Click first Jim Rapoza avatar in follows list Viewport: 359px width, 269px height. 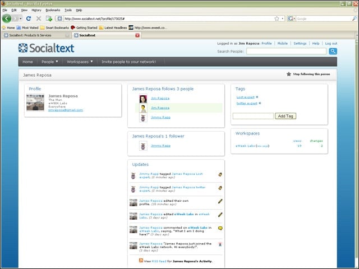[143, 99]
